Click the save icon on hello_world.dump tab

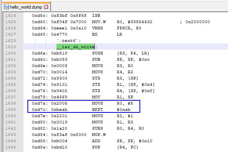(x=6, y=7)
